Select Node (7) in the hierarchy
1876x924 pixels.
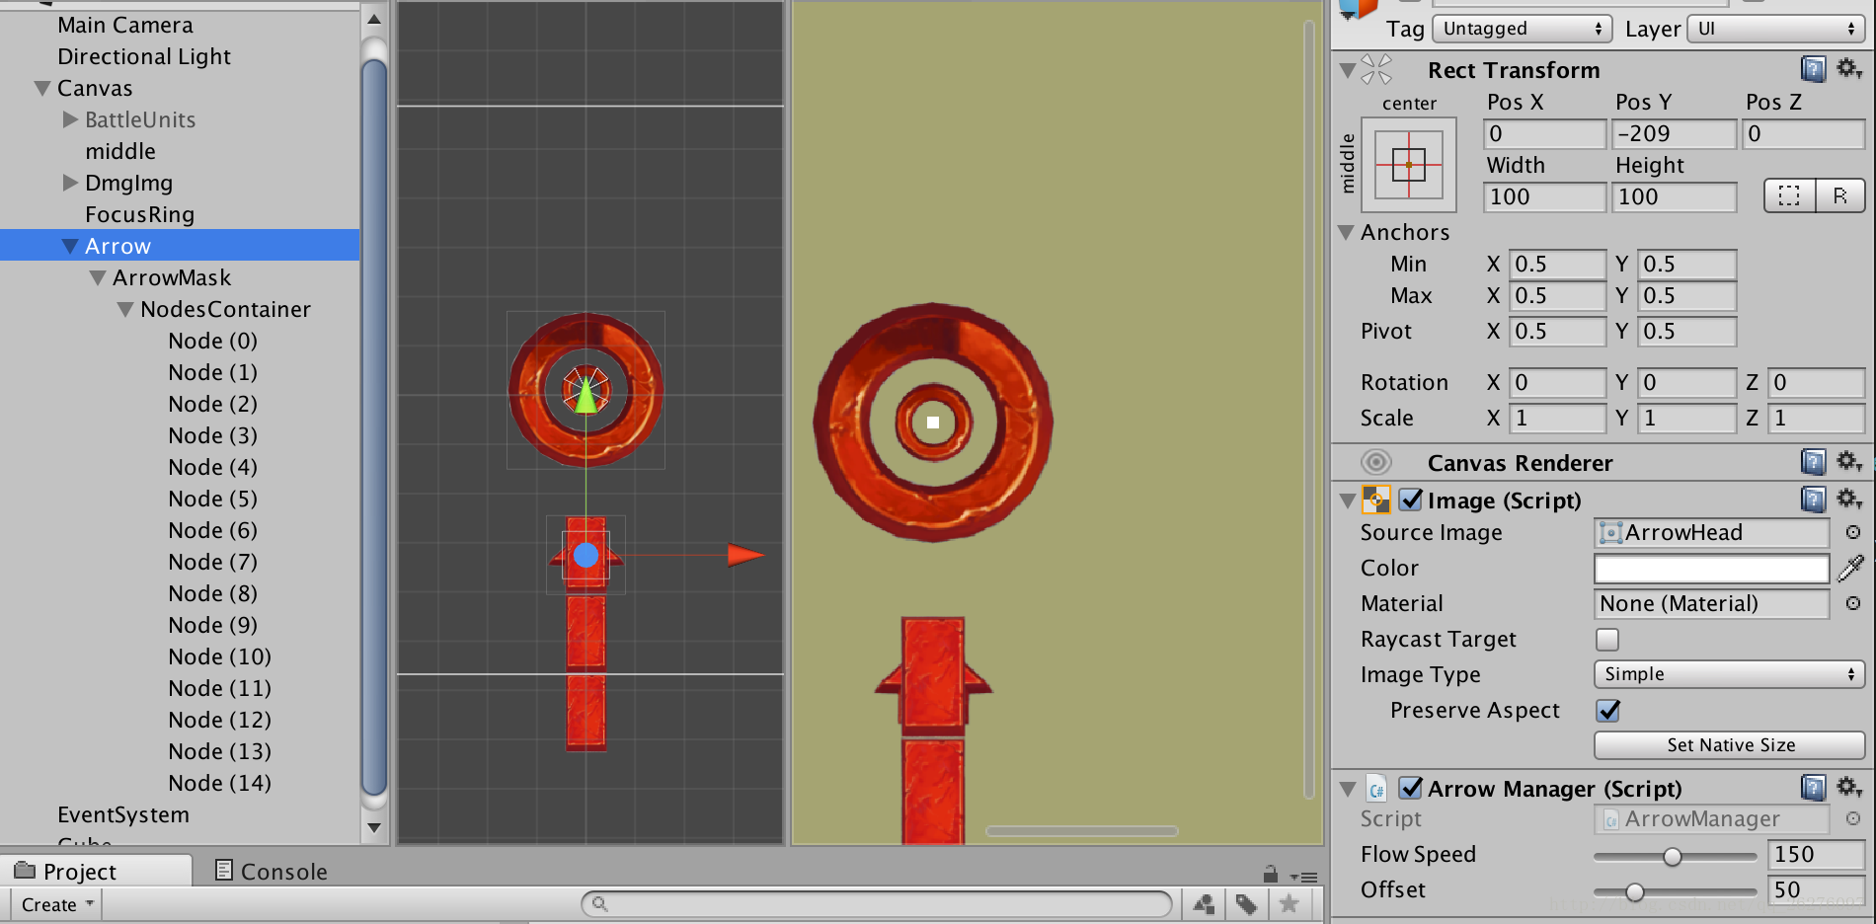[x=212, y=562]
